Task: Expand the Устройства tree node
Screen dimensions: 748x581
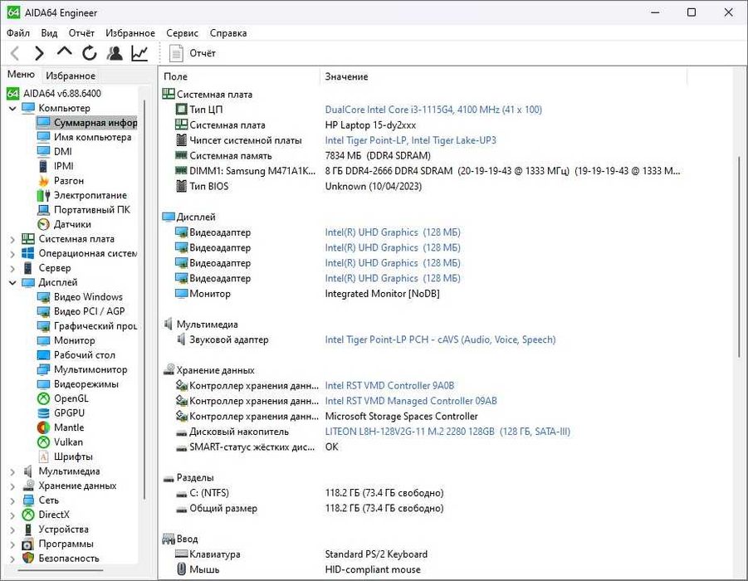Action: point(12,530)
